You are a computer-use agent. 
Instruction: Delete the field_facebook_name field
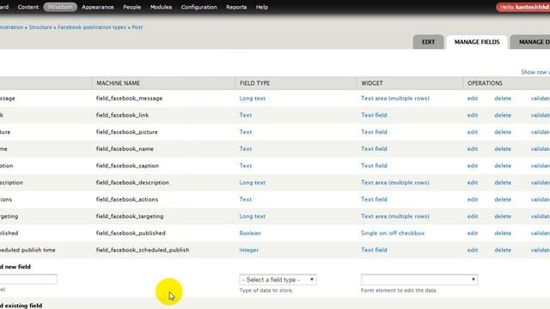tap(503, 148)
